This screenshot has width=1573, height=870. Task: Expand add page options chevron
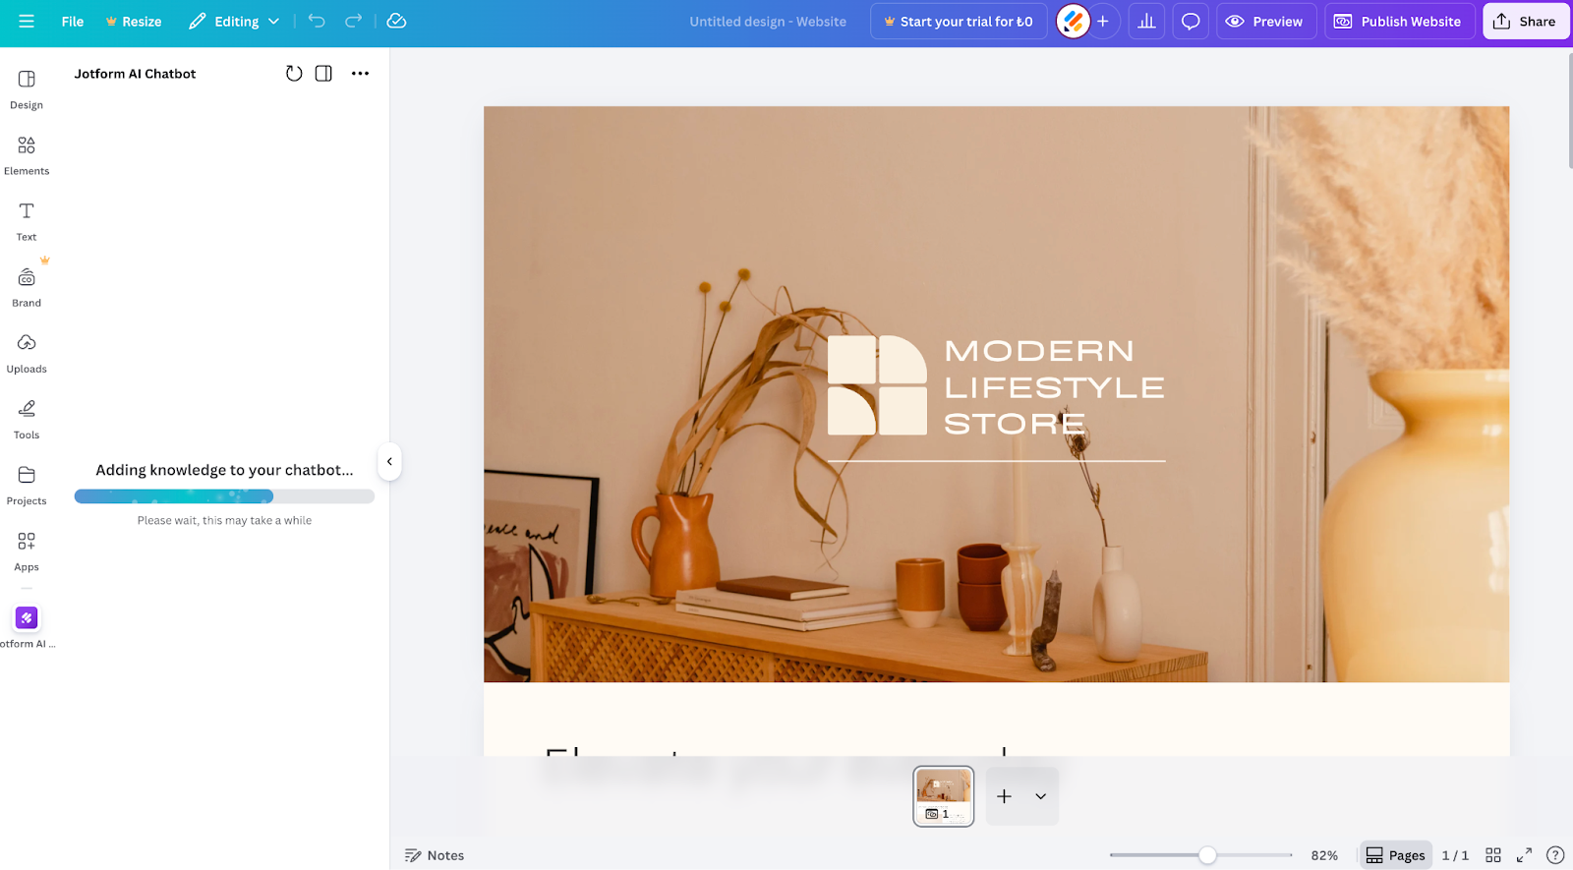[x=1040, y=796]
